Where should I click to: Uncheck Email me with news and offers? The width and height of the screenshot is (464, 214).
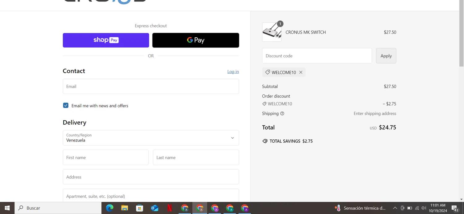point(66,105)
